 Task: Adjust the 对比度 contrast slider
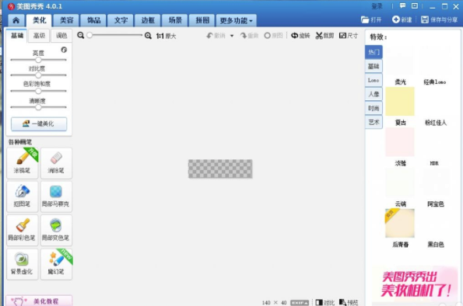coord(38,75)
